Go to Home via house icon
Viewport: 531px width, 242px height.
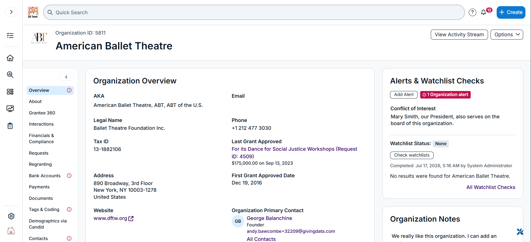click(10, 58)
